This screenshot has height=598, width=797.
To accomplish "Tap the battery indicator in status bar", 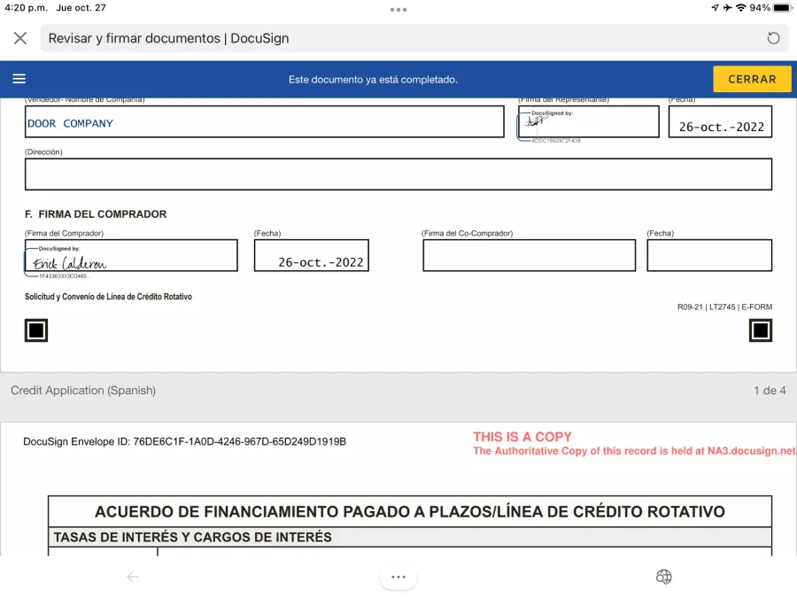I will click(782, 8).
